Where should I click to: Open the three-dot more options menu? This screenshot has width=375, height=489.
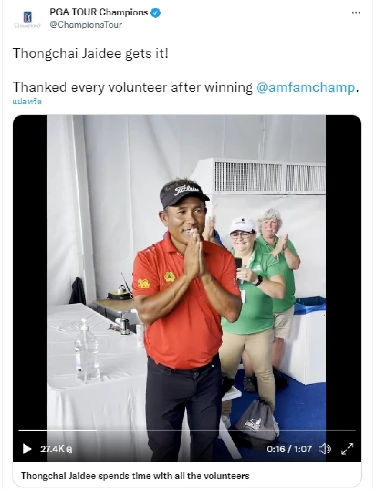click(x=356, y=13)
